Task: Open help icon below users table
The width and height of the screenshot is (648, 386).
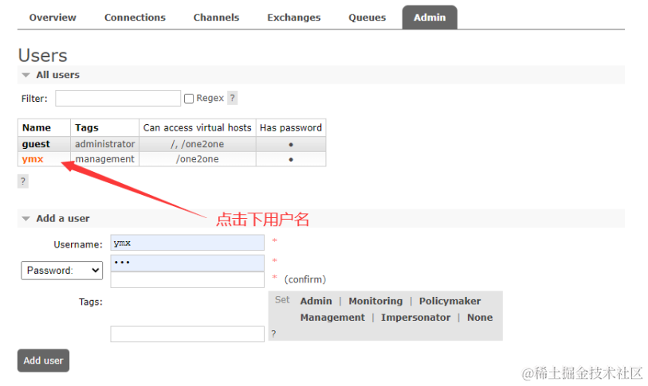Action: click(x=23, y=181)
